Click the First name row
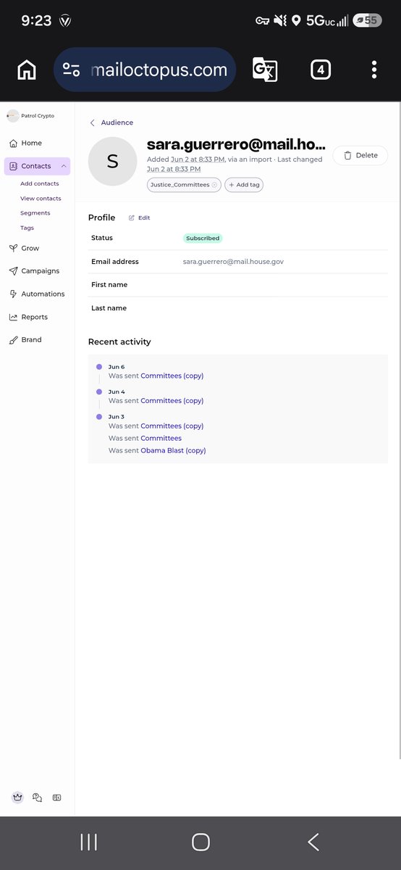The height and width of the screenshot is (870, 401). point(237,285)
